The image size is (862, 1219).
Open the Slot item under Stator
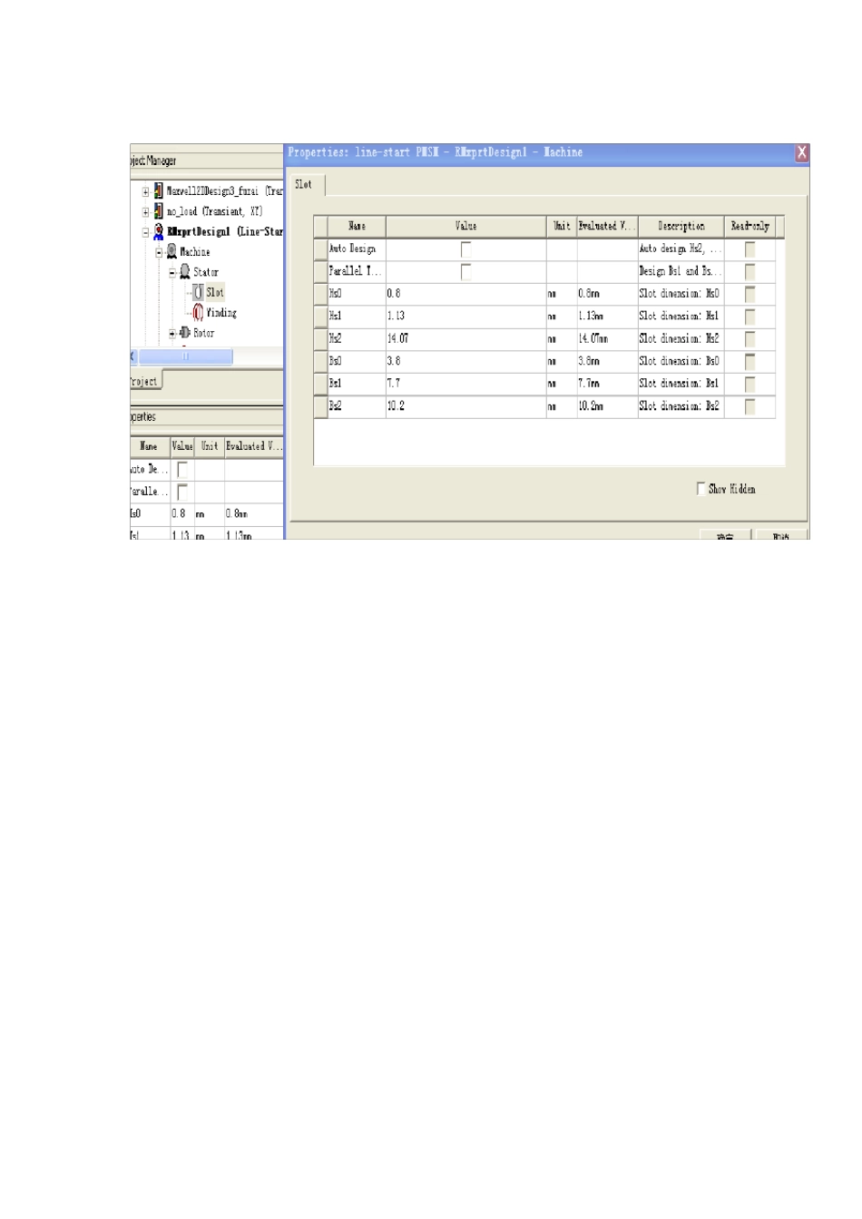point(208,292)
